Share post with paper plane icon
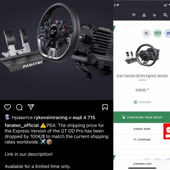Screen dimensions: 170x170 pyautogui.click(x=31, y=107)
